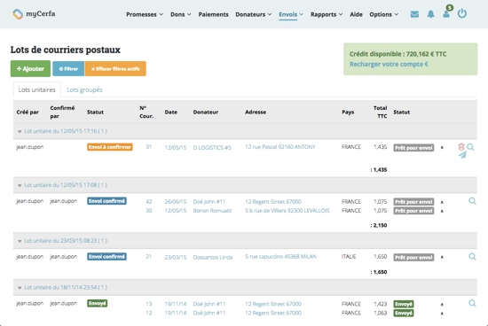
Task: Send courrier 31 with paper plane icon
Action: [x=462, y=155]
